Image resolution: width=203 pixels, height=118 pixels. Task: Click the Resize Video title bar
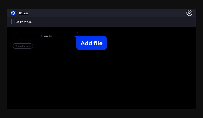pos(101,22)
